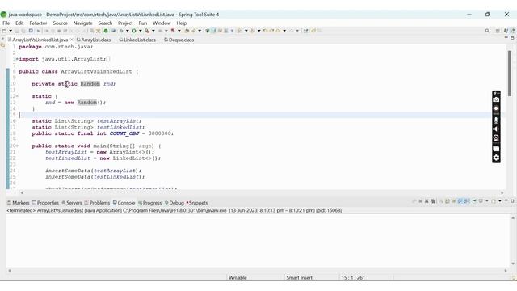Click the screen recorder camera icon
517x291 pixels.
[496, 99]
